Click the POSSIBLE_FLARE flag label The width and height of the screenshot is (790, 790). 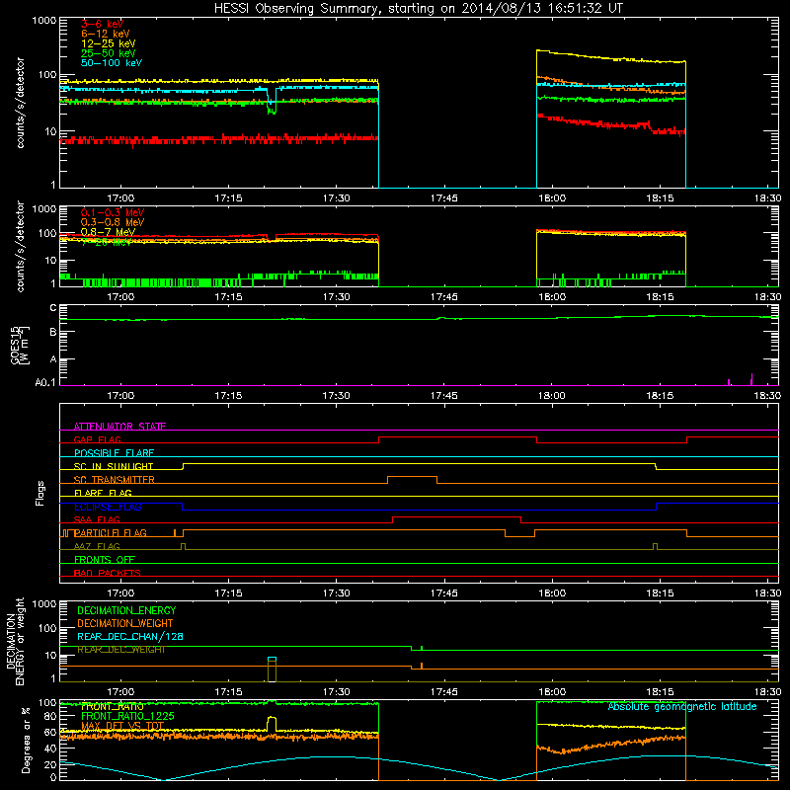[114, 453]
